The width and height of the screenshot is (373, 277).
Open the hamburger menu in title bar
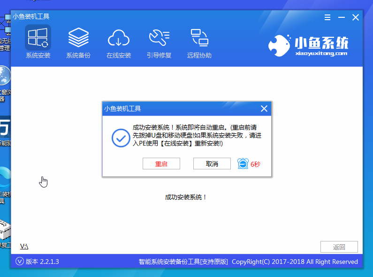coord(327,17)
